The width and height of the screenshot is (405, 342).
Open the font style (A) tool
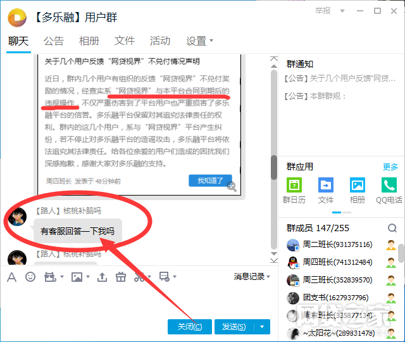pyautogui.click(x=11, y=277)
